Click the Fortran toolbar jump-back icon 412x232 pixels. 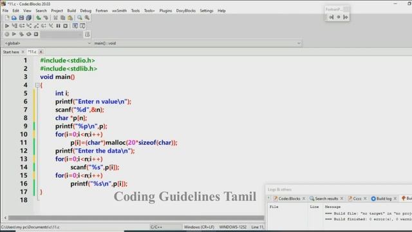pyautogui.click(x=332, y=17)
